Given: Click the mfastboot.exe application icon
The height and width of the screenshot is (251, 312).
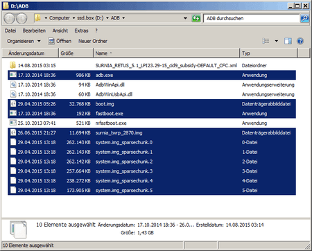Looking at the screenshot, I should pos(13,123).
